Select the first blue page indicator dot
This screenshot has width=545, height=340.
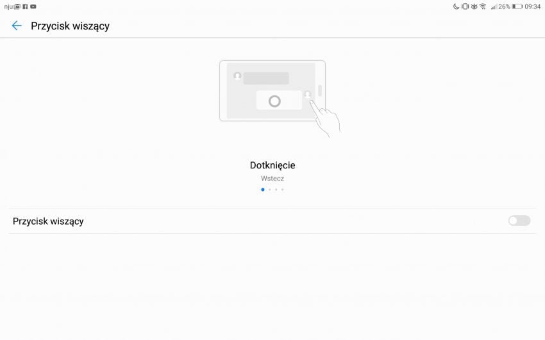coord(263,190)
